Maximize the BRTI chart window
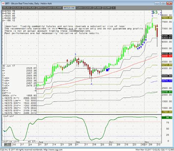174x151 pixels. tap(163, 3)
